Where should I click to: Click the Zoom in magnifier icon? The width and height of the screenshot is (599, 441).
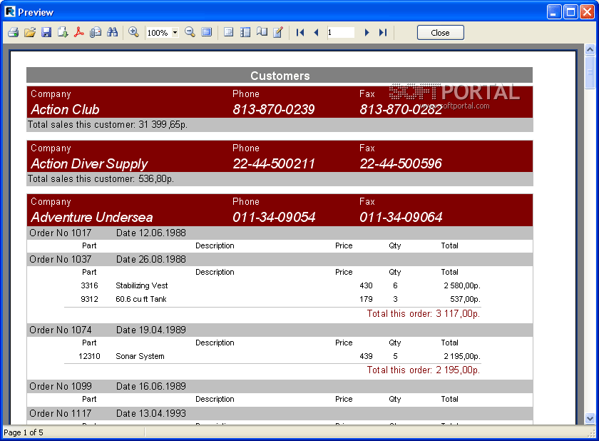point(133,33)
